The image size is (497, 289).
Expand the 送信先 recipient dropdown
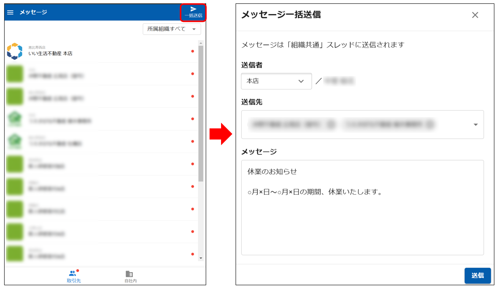[476, 124]
